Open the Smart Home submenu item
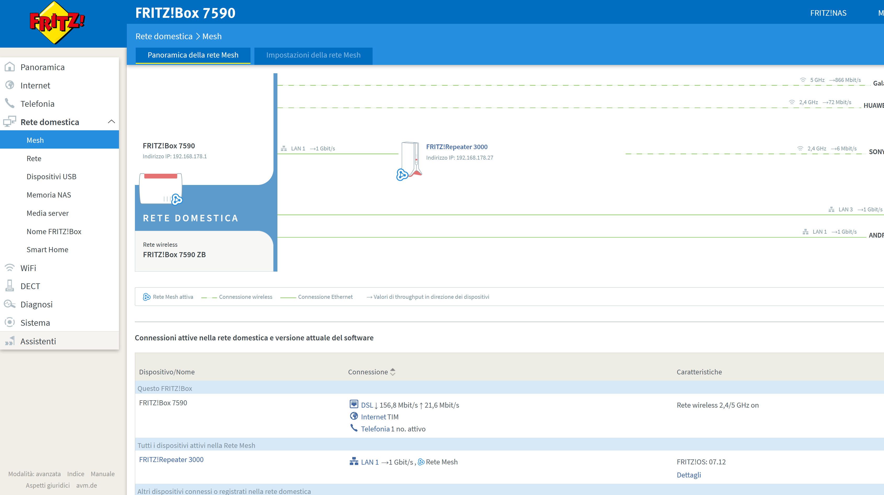Screen dimensions: 884x495 [x=47, y=250]
